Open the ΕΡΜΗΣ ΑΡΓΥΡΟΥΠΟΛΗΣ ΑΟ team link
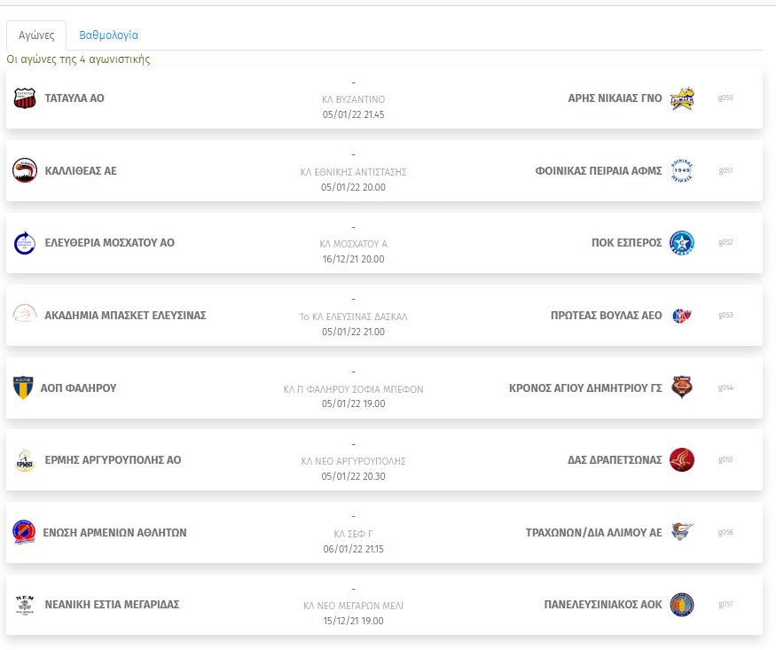 pos(113,460)
